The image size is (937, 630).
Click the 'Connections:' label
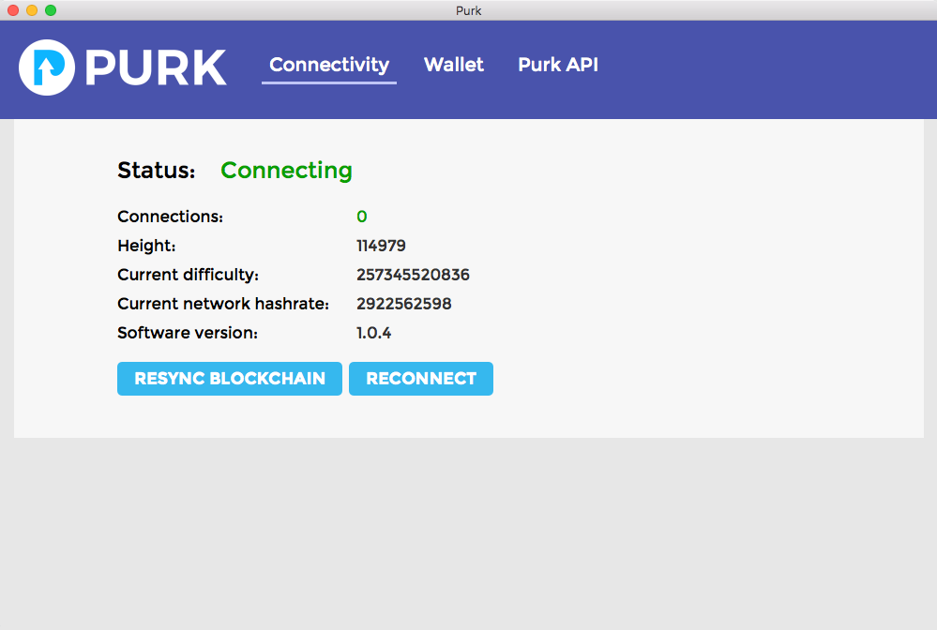171,217
